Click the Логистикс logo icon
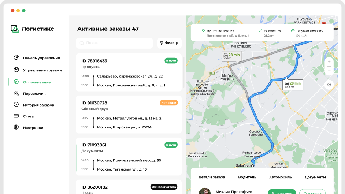The image size is (345, 194). coord(15,29)
